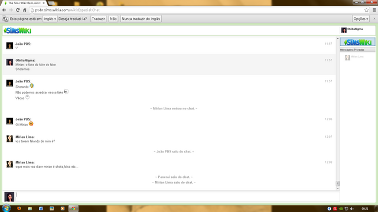Close the translate bar with the X
378x212 pixels.
pos(374,18)
